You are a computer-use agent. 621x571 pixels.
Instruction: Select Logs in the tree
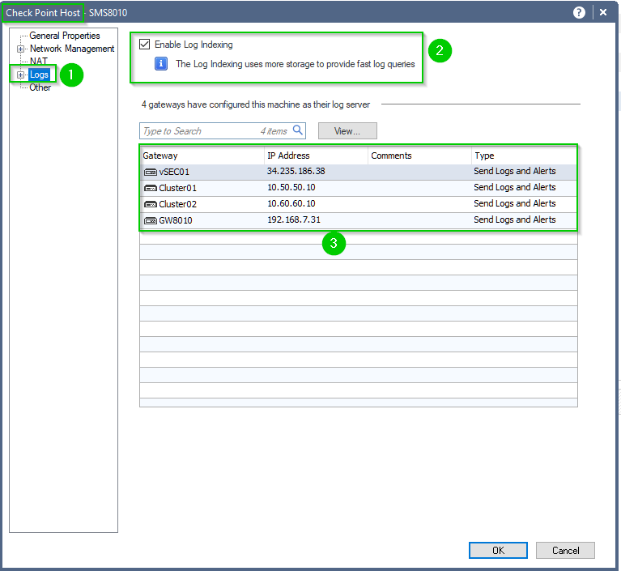click(39, 75)
